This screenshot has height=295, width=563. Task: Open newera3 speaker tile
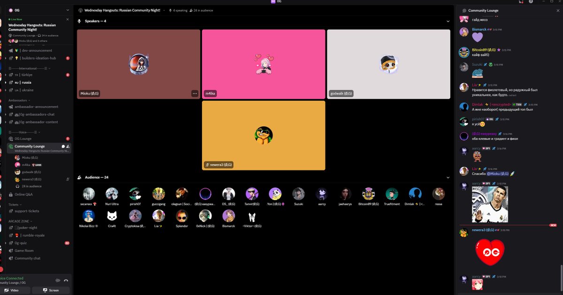point(263,135)
